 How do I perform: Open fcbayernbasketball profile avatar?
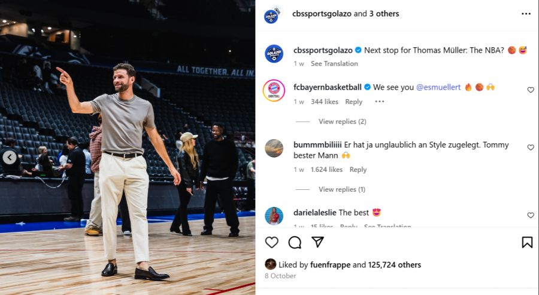point(274,90)
